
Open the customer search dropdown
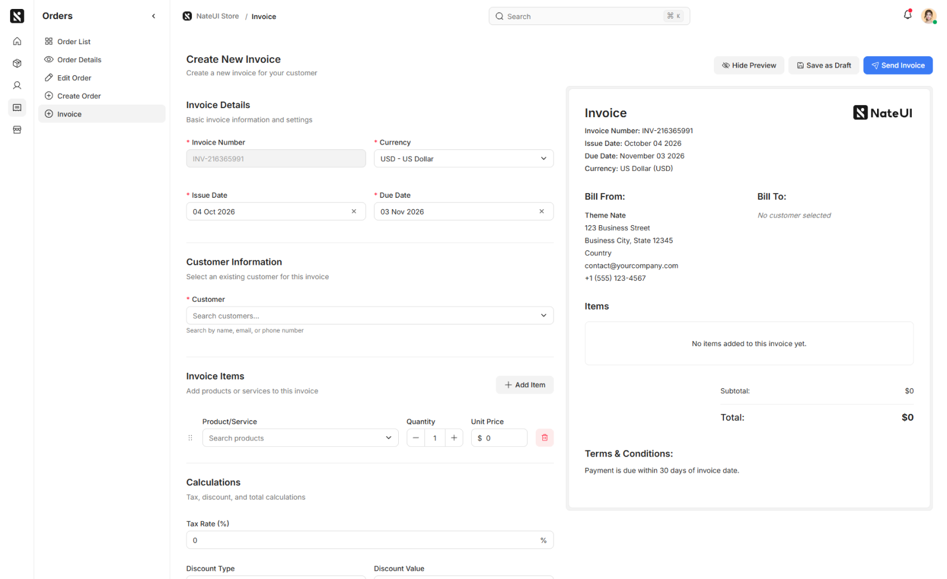(369, 315)
